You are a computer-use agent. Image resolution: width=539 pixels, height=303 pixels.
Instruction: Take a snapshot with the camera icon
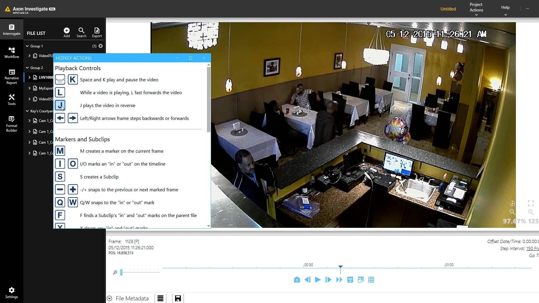pos(297,280)
